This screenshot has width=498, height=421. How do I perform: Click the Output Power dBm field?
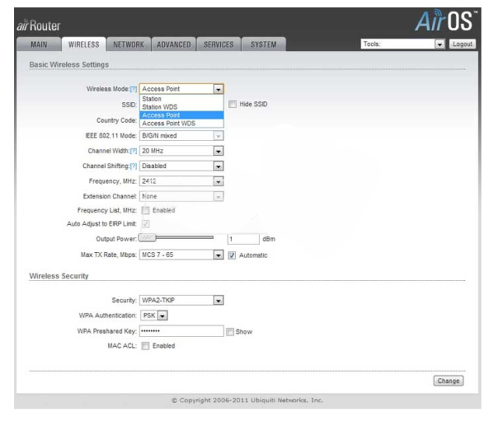click(x=244, y=239)
